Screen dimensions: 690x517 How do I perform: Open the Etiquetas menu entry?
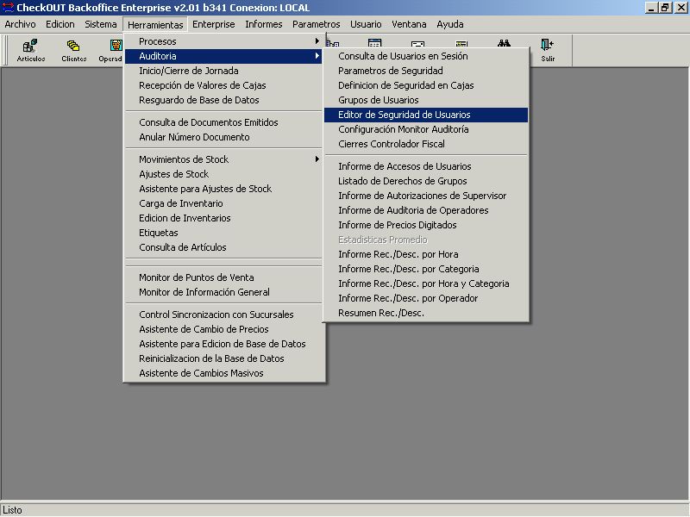223,233
